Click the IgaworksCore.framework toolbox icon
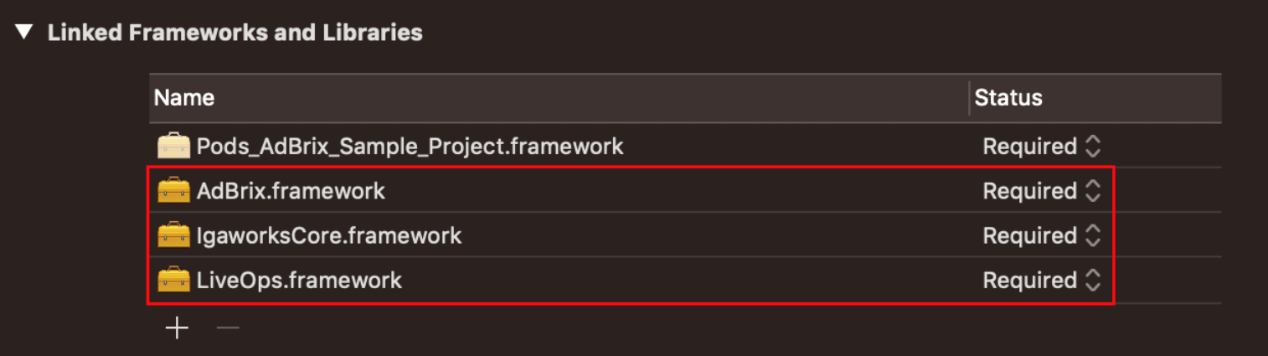Screen dimensions: 1268x356 (173, 235)
